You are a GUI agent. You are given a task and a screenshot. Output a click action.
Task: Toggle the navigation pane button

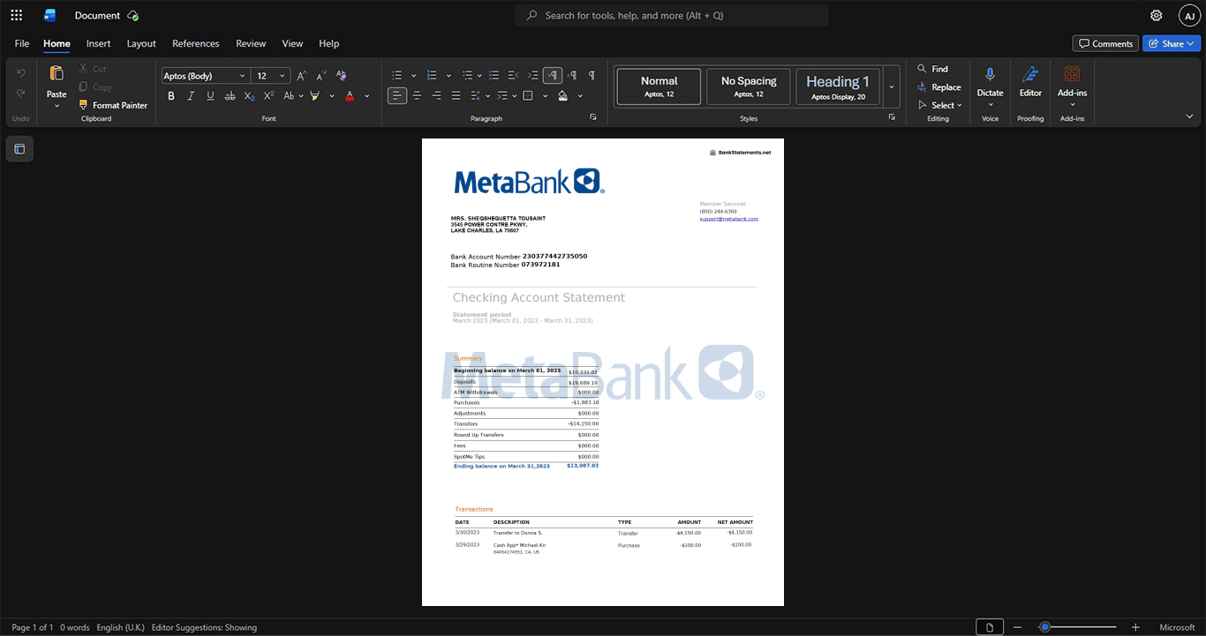click(19, 149)
